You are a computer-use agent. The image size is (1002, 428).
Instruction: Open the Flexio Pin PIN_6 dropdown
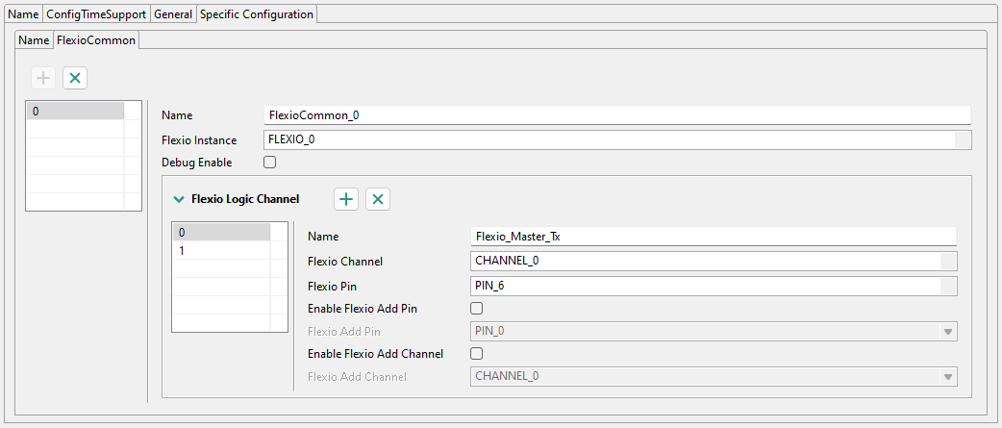tap(948, 286)
